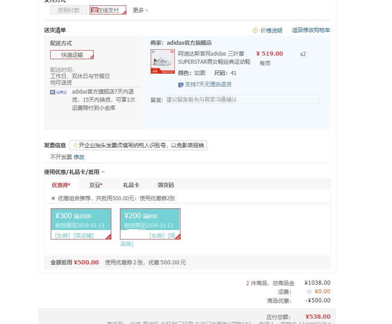Uncheck 优惠组合推荐 checkbox
392x324 pixels.
pos(53,198)
